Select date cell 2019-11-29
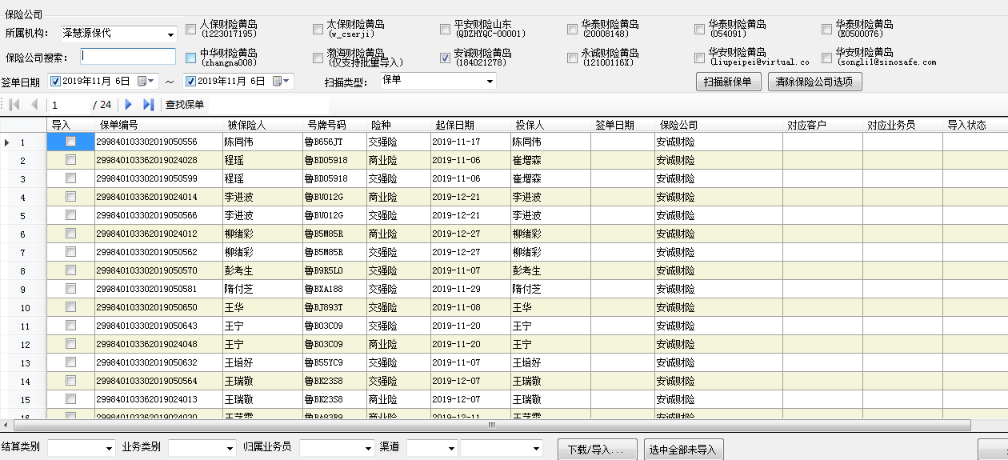Viewport: 1008px width, 460px height. pyautogui.click(x=471, y=289)
